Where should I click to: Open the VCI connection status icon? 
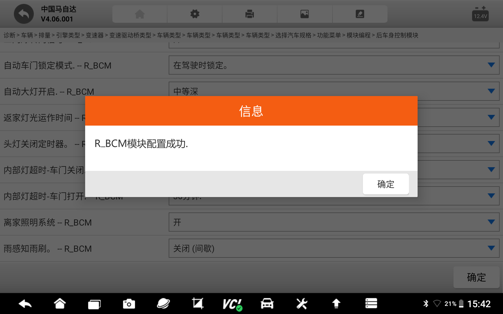(x=232, y=304)
